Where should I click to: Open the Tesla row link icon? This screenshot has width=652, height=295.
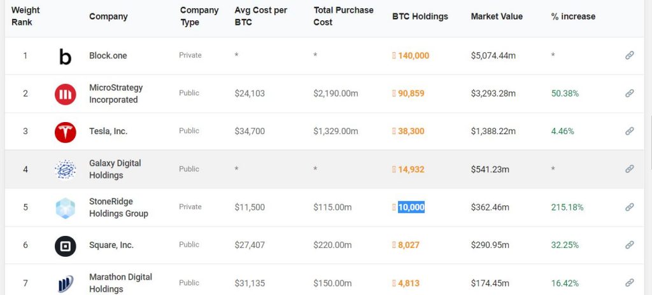tap(630, 131)
